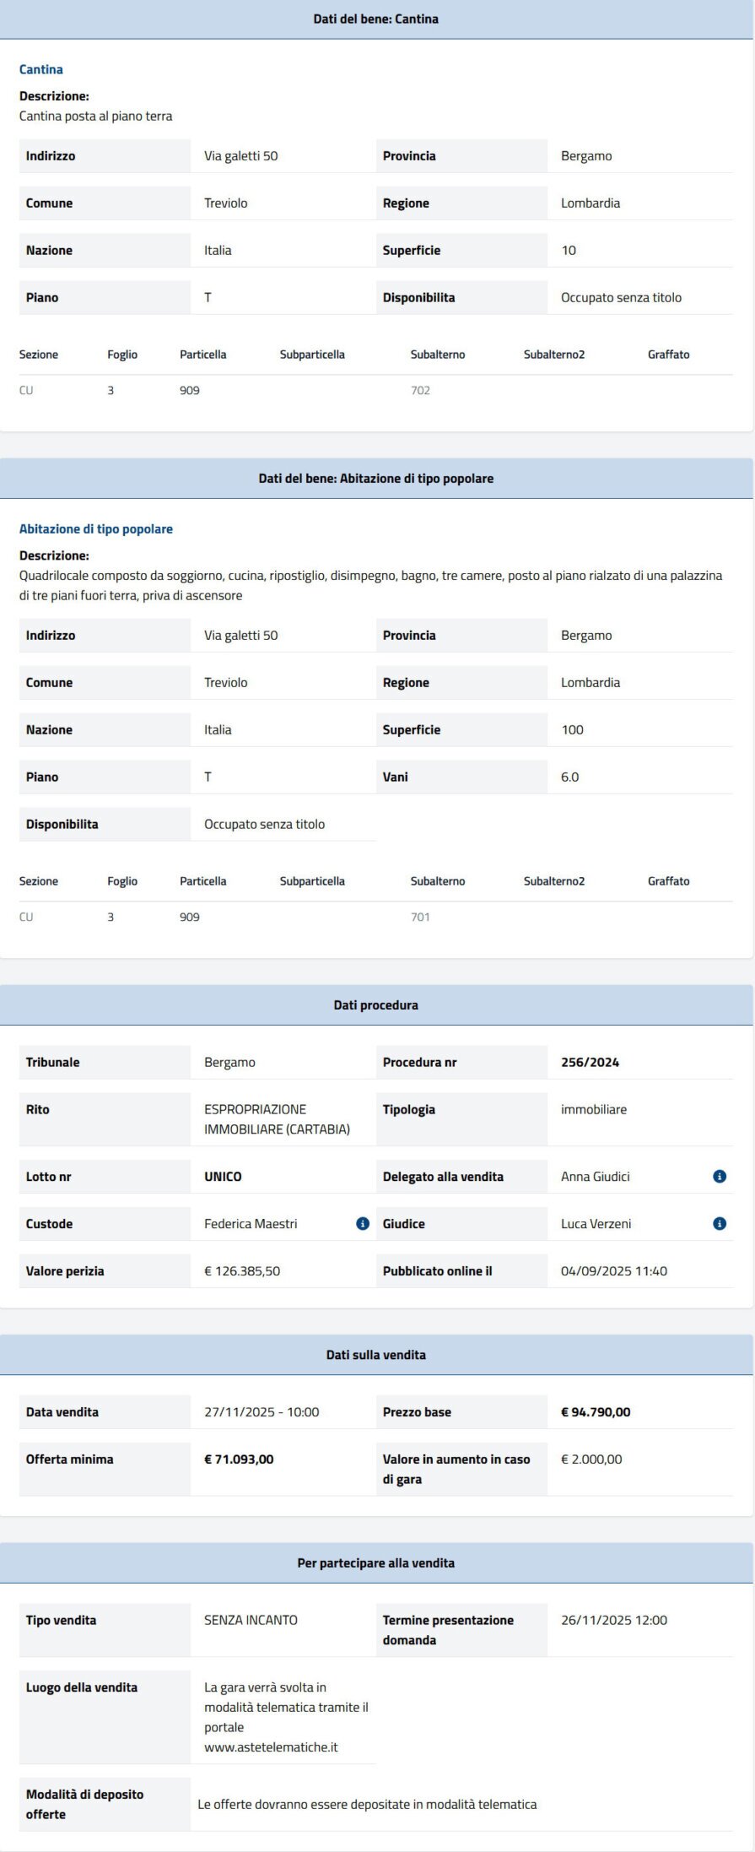755x1852 pixels.
Task: Click info icon next to Anna Giudici
Action: (x=720, y=1176)
